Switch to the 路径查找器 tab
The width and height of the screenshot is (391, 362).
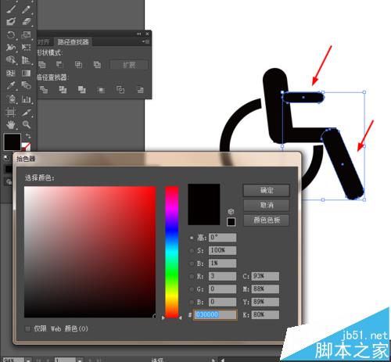[73, 41]
